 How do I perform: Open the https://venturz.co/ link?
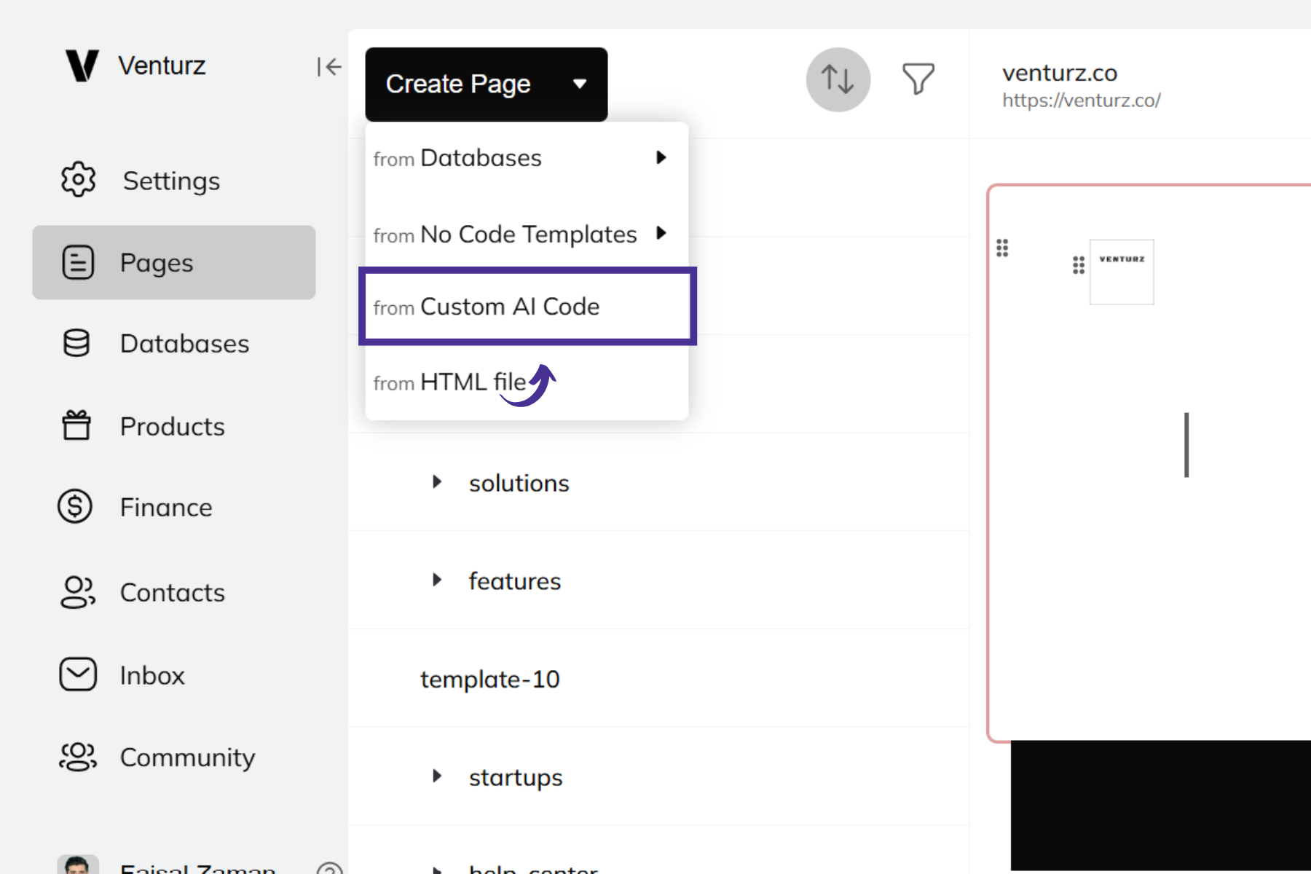tap(1081, 101)
